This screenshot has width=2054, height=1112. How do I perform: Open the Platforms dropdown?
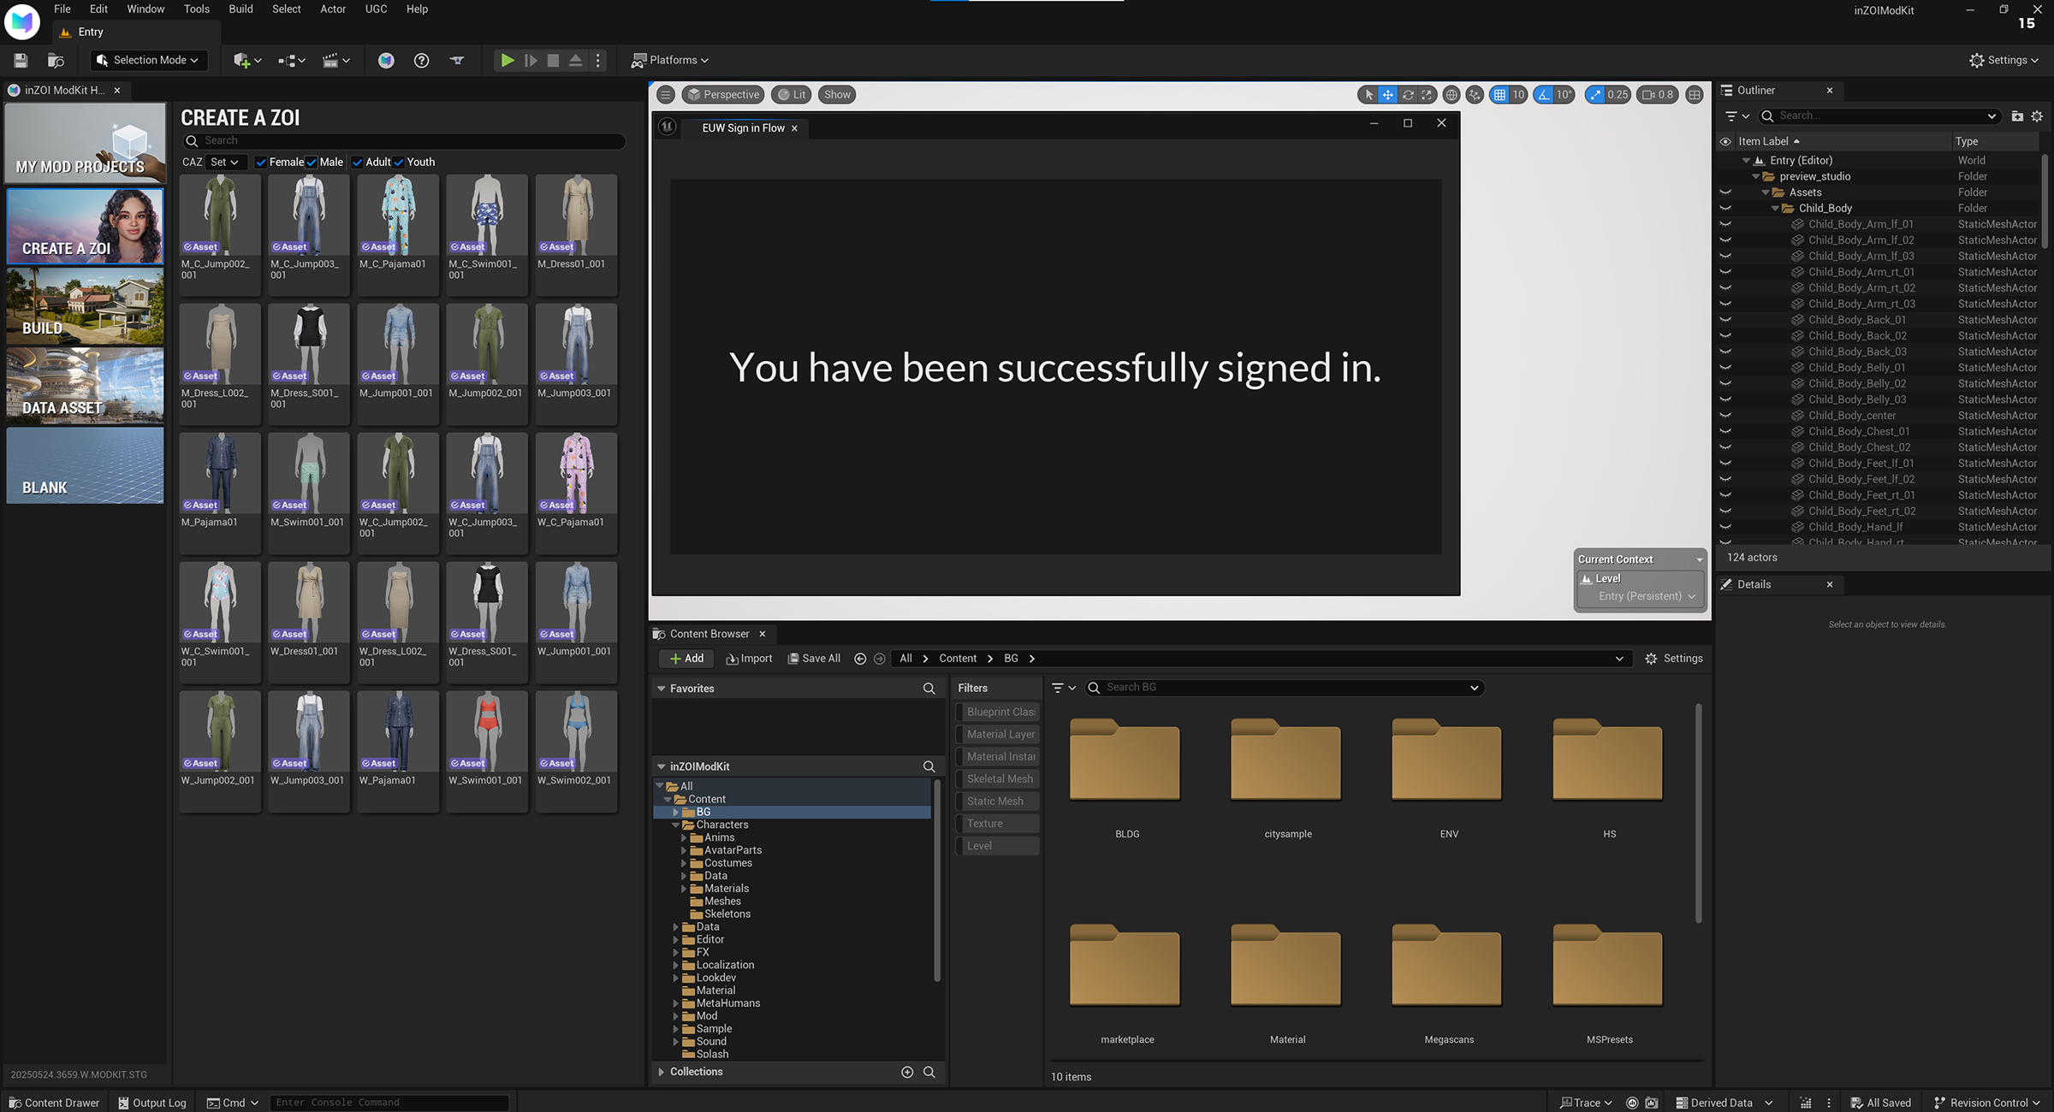click(670, 60)
